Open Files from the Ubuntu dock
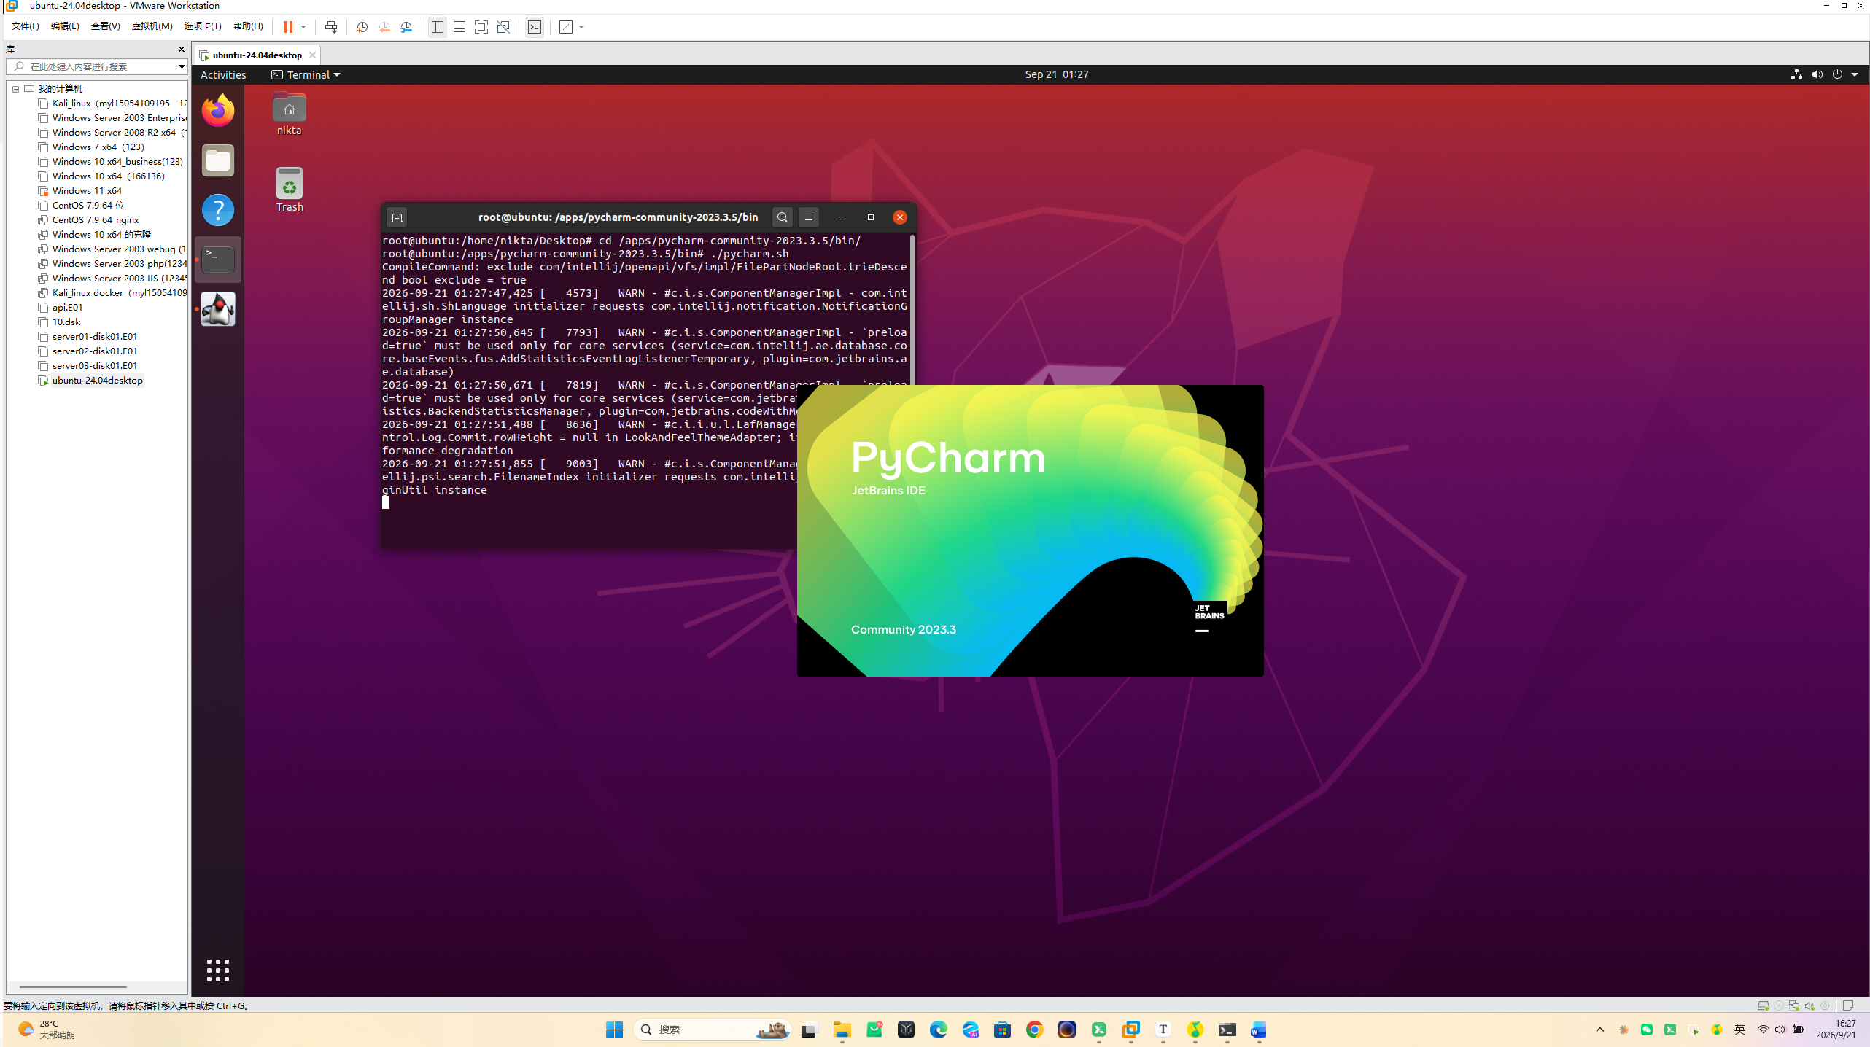The image size is (1870, 1047). click(x=218, y=160)
